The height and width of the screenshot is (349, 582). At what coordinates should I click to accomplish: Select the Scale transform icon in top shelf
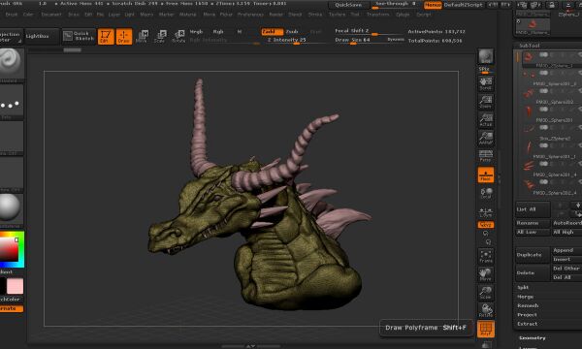(x=160, y=36)
